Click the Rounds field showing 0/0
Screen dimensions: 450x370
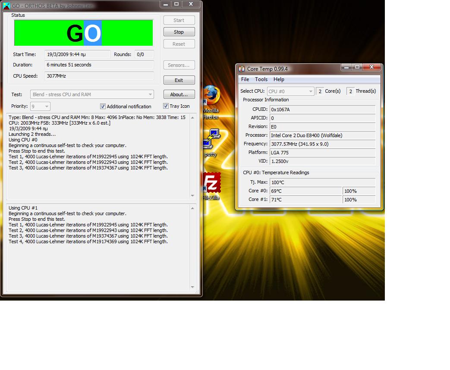[144, 54]
